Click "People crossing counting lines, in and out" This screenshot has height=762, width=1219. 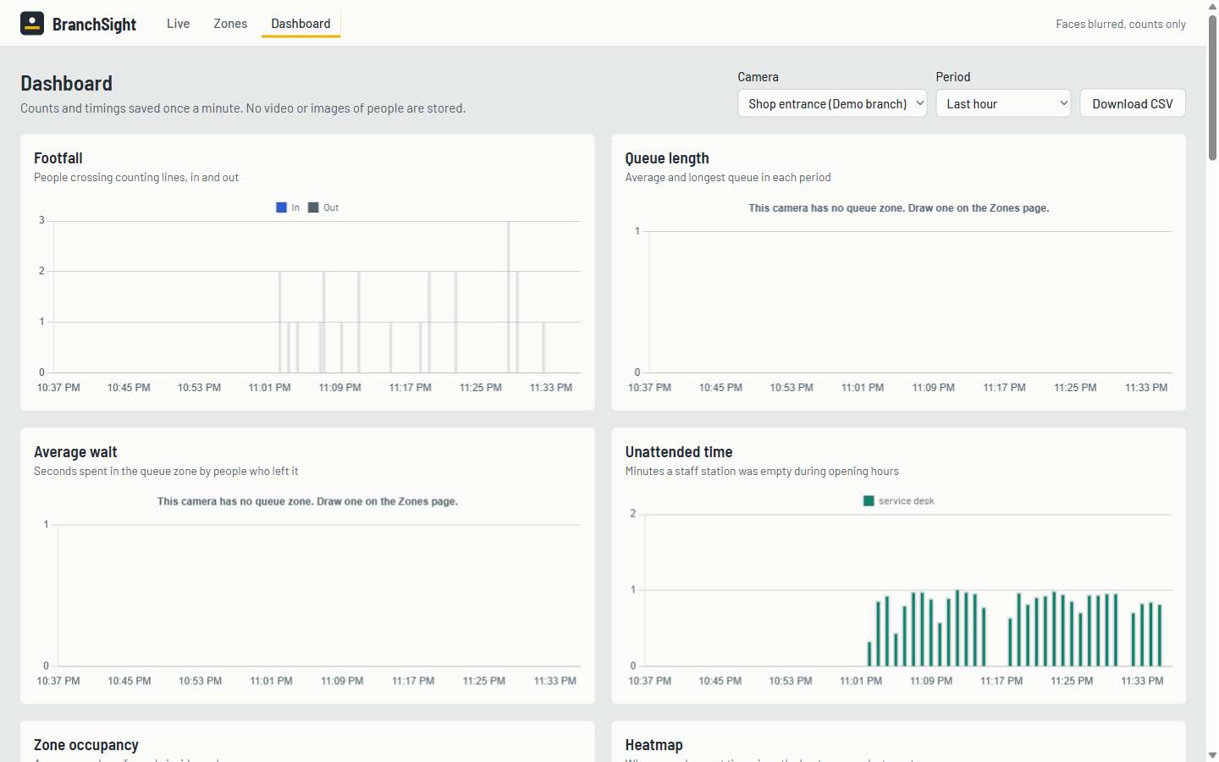(136, 178)
